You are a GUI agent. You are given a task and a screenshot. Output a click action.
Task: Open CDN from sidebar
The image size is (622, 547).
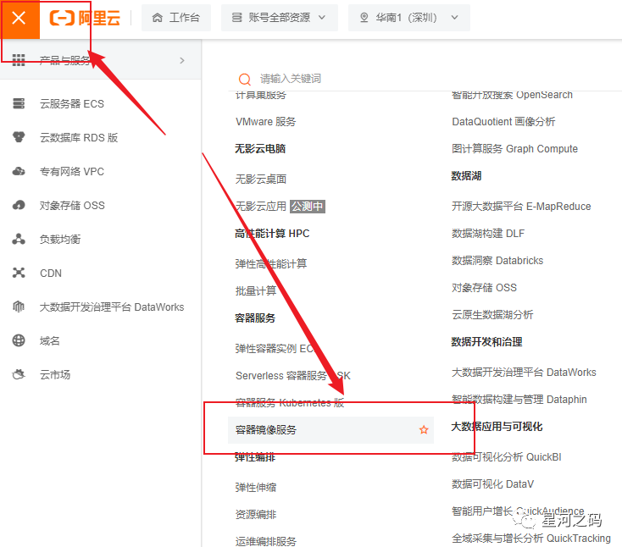point(51,273)
